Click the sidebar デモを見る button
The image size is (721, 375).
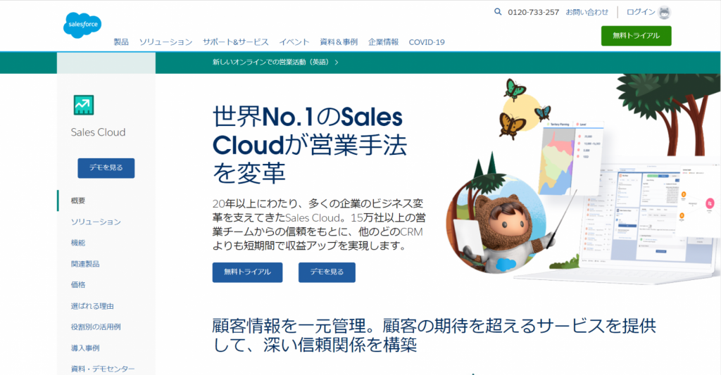(x=106, y=168)
